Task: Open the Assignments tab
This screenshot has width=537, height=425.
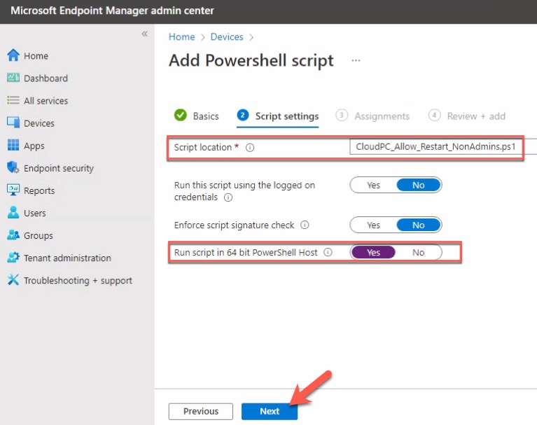Action: [372, 116]
